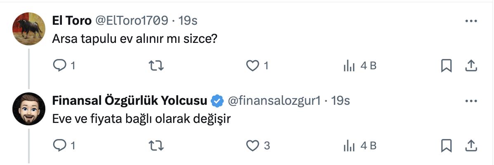Reply to El Toro's tweet
Image resolution: width=494 pixels, height=165 pixels.
[x=60, y=66]
